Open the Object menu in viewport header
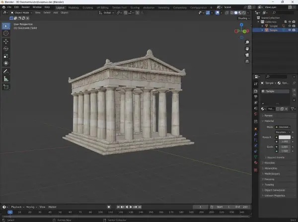The image size is (298, 222). tap(65, 13)
